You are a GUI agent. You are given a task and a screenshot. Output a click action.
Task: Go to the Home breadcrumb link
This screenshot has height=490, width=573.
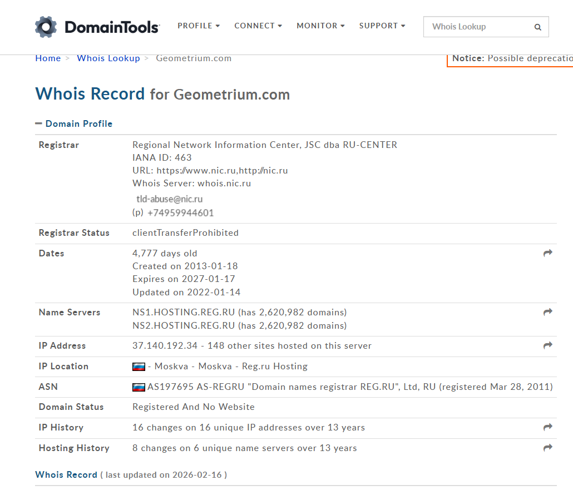pos(48,58)
